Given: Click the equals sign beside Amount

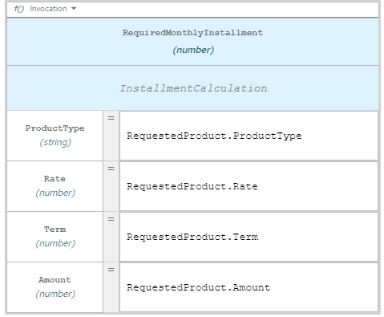Looking at the screenshot, I should click(x=111, y=270).
